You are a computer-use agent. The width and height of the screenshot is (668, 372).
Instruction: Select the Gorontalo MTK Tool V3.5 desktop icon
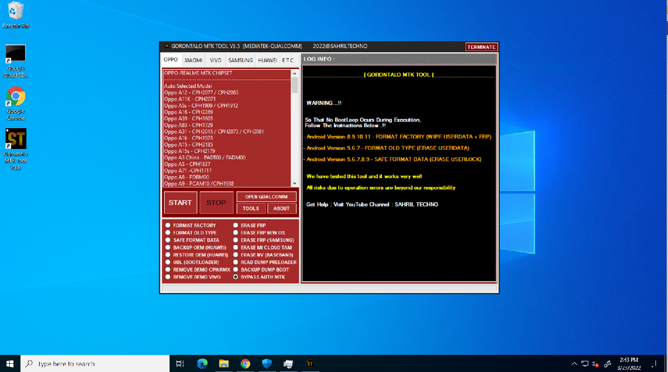coord(15,149)
